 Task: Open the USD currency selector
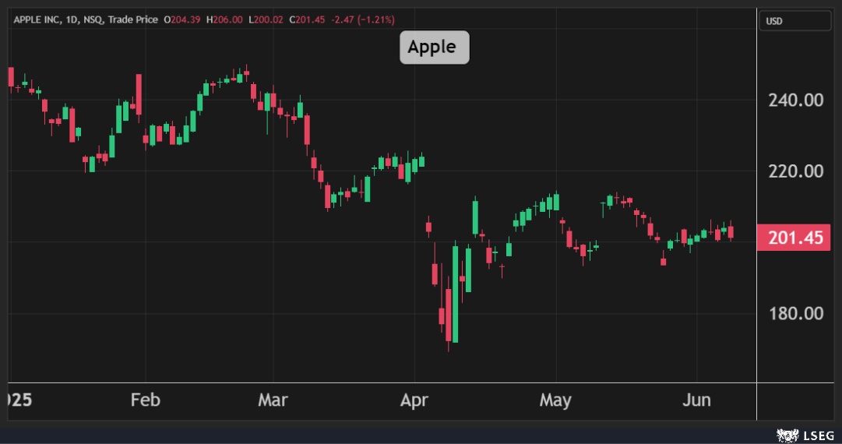pos(794,21)
